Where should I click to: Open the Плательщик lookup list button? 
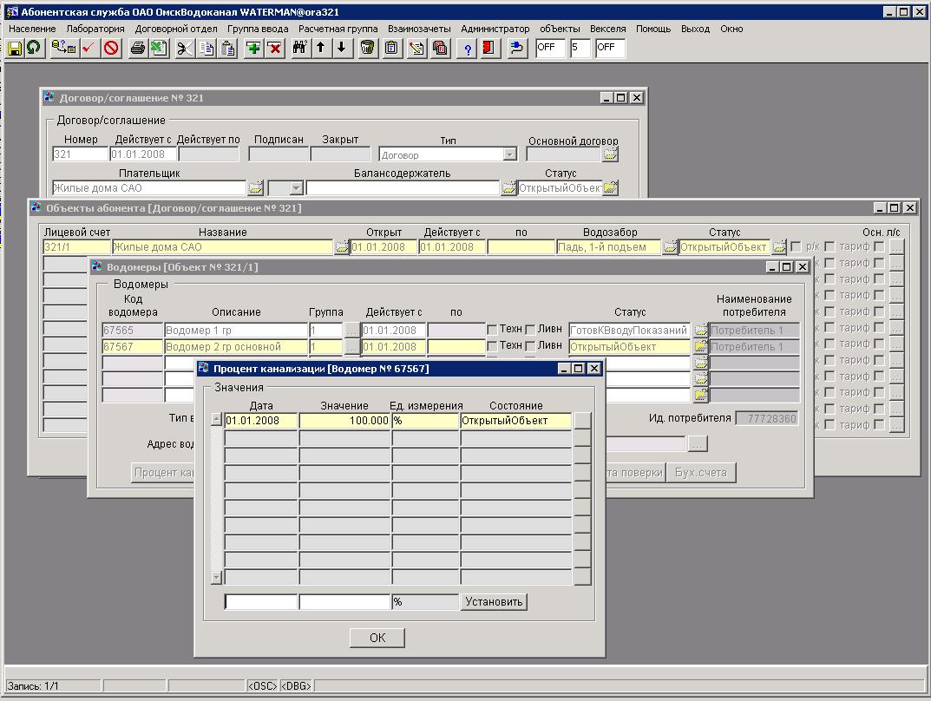pos(255,187)
